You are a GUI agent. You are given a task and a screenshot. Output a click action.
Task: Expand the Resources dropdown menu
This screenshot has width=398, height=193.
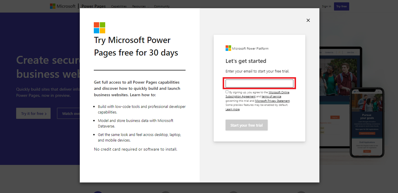(x=141, y=6)
